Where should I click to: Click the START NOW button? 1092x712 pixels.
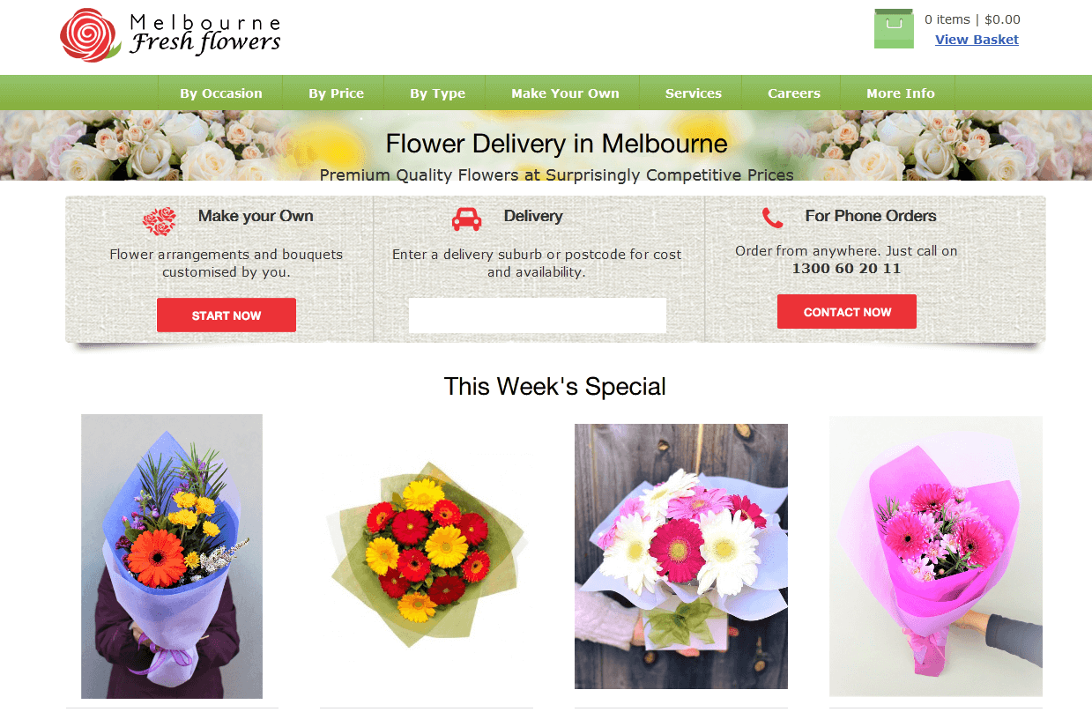click(x=227, y=315)
